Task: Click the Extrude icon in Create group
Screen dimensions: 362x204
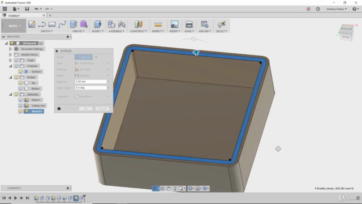Action: pyautogui.click(x=74, y=24)
